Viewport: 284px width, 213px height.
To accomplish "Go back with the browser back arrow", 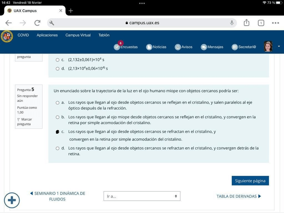I will coord(8,23).
